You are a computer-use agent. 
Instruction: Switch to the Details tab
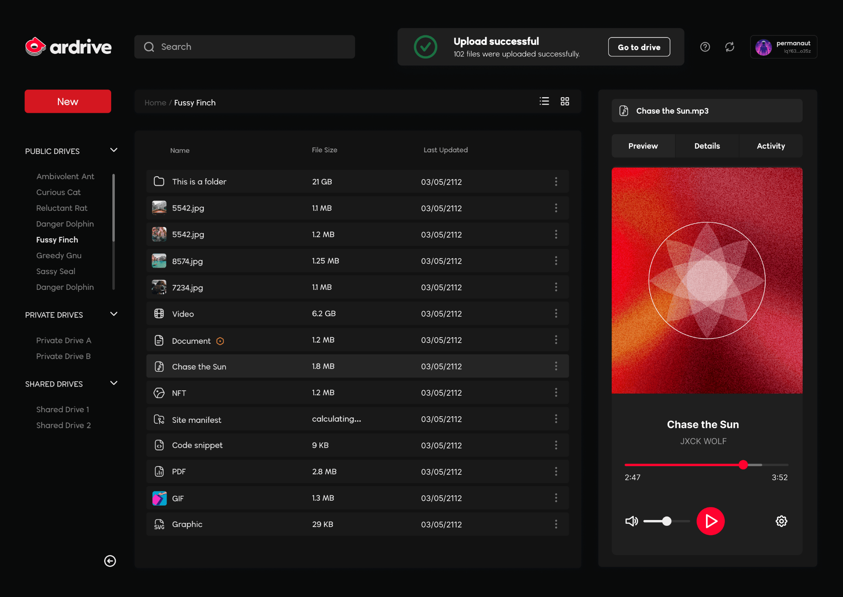[x=707, y=146]
